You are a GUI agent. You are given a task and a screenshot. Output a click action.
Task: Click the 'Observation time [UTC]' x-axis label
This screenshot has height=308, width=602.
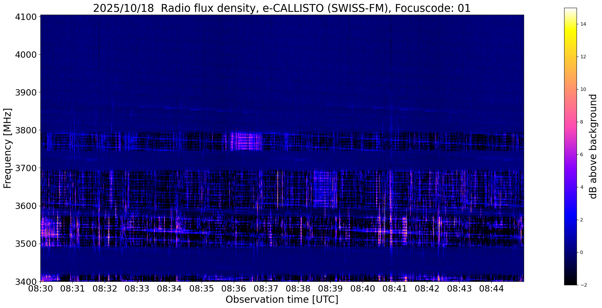[x=282, y=300]
